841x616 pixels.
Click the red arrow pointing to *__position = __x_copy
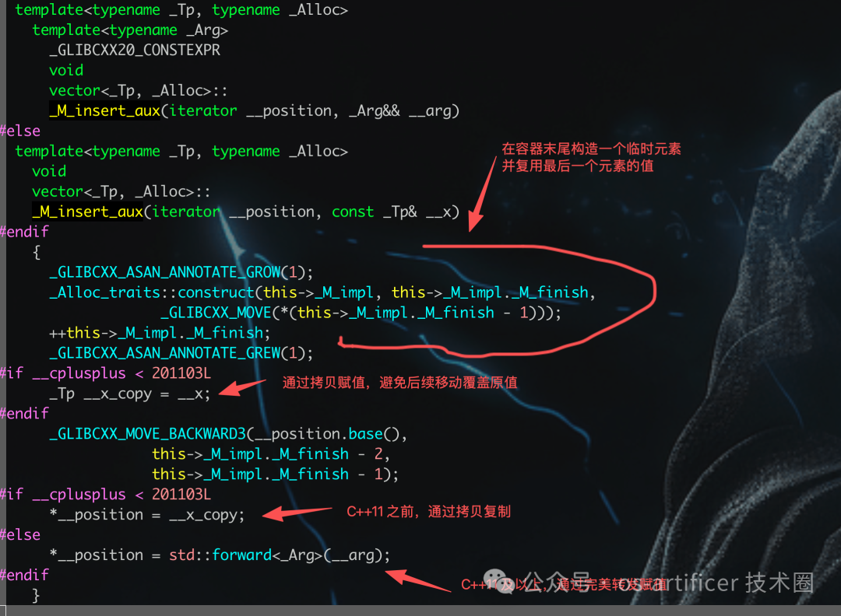[297, 513]
